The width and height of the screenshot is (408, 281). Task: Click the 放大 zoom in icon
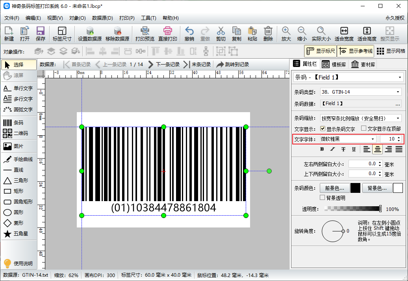pyautogui.click(x=286, y=33)
